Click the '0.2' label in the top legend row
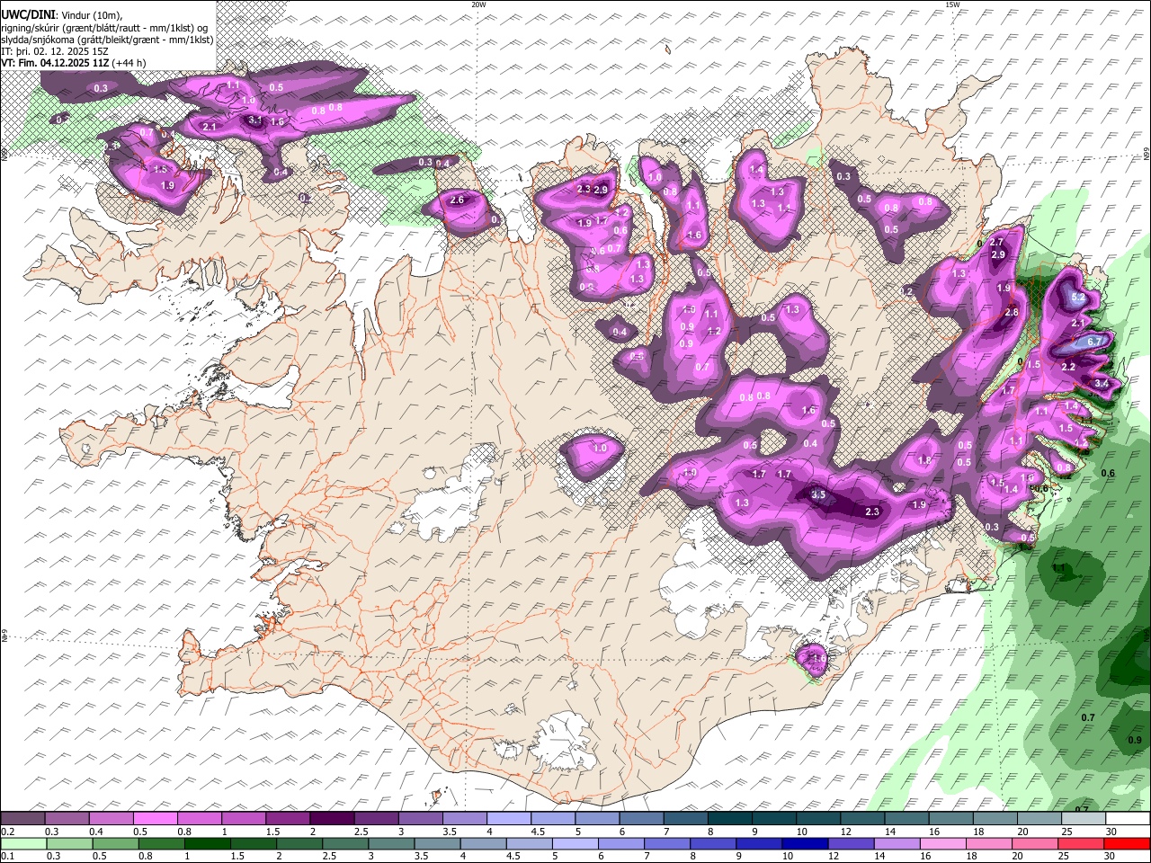 pos(7,832)
